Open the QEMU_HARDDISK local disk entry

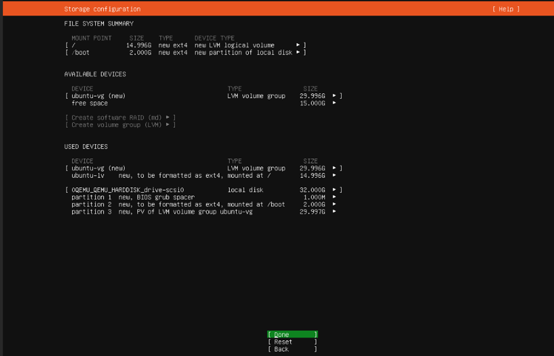[x=203, y=190]
